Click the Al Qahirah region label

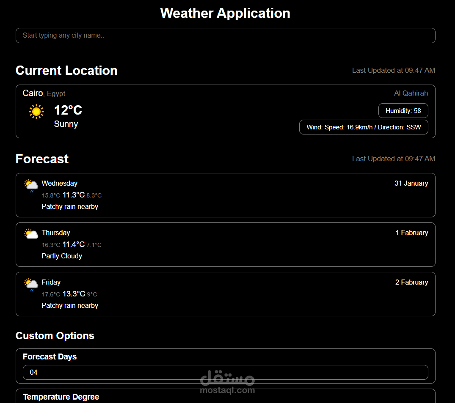[411, 93]
